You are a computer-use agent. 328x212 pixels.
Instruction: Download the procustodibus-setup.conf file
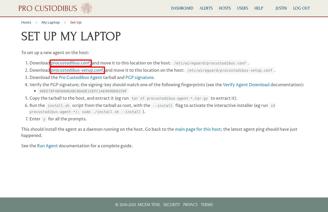77,70
